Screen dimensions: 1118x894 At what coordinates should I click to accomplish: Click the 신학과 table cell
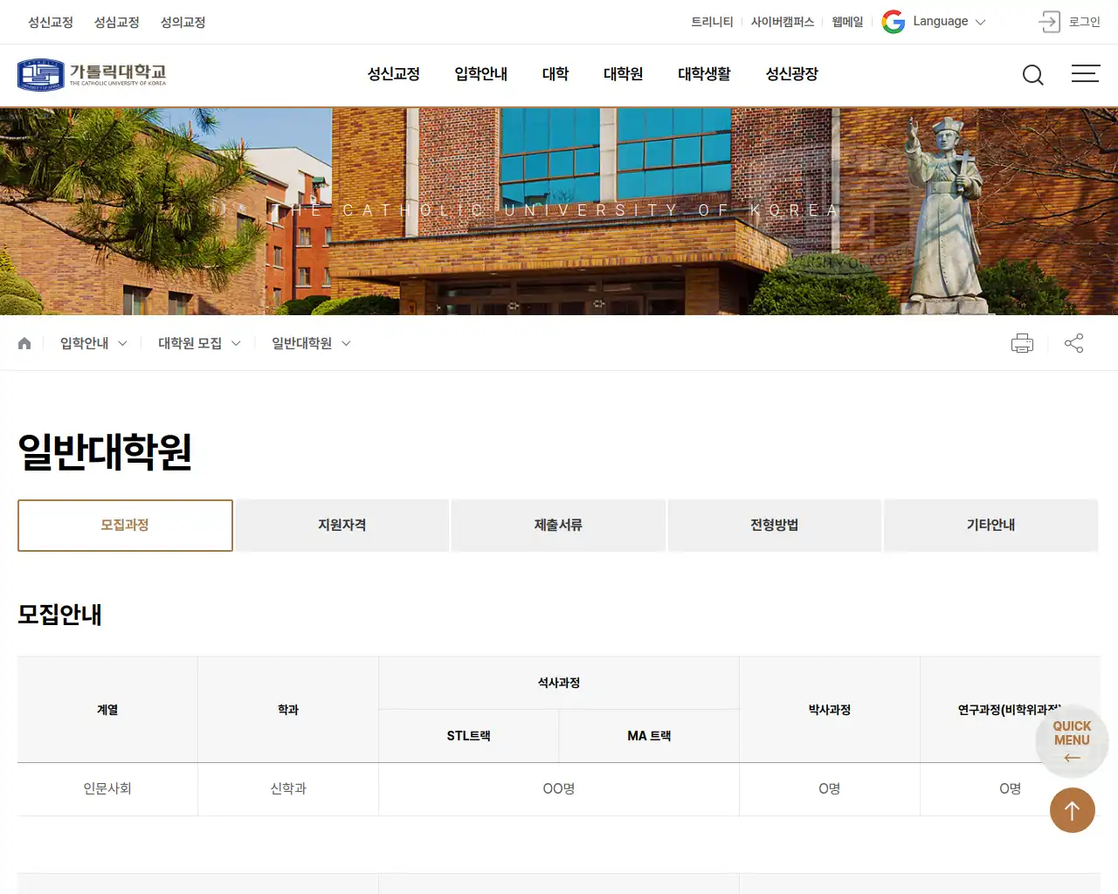pyautogui.click(x=288, y=789)
